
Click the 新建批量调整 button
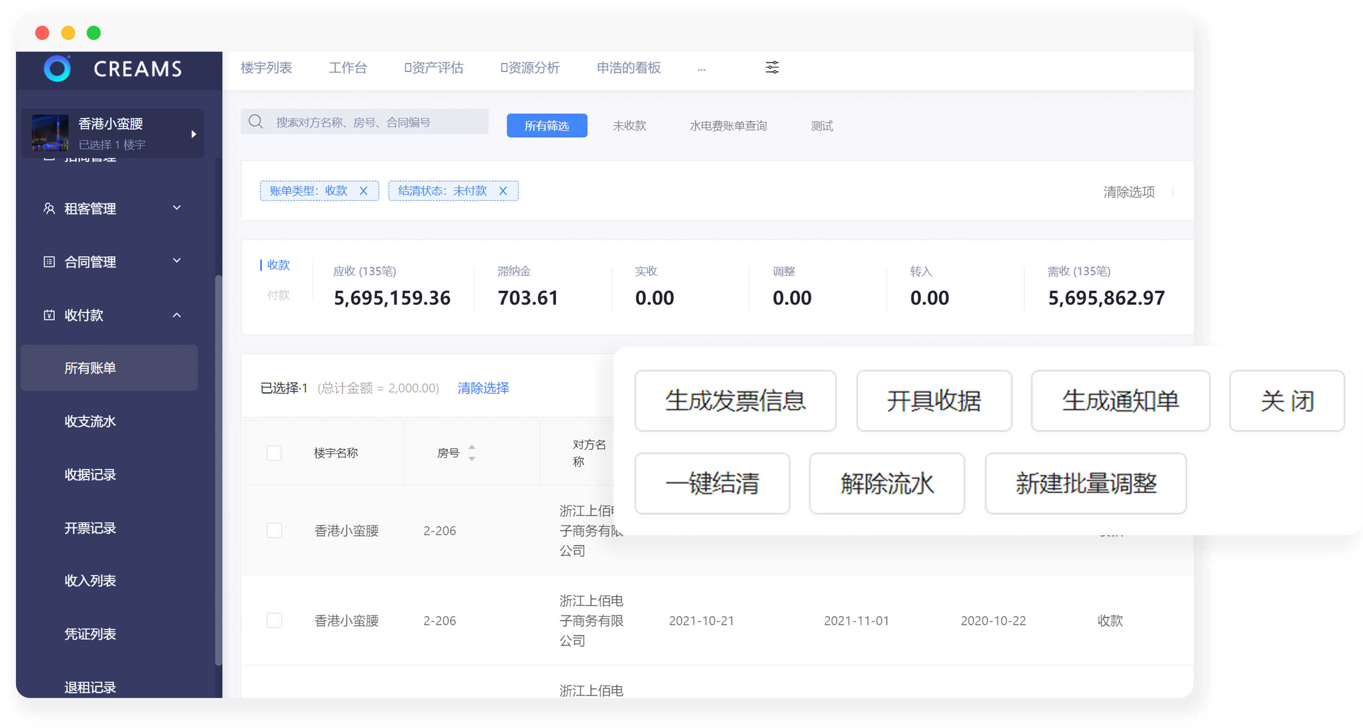click(x=1085, y=483)
